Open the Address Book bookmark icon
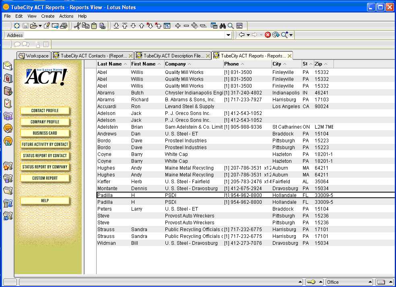Image resolution: width=396 pixels, height=287 pixels. (x=8, y=91)
